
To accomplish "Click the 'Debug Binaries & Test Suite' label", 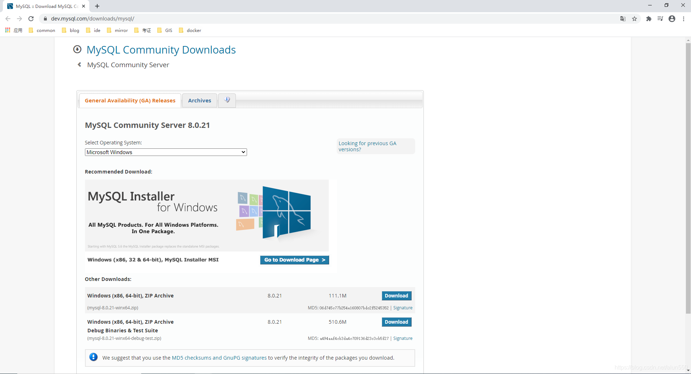I will pos(123,331).
